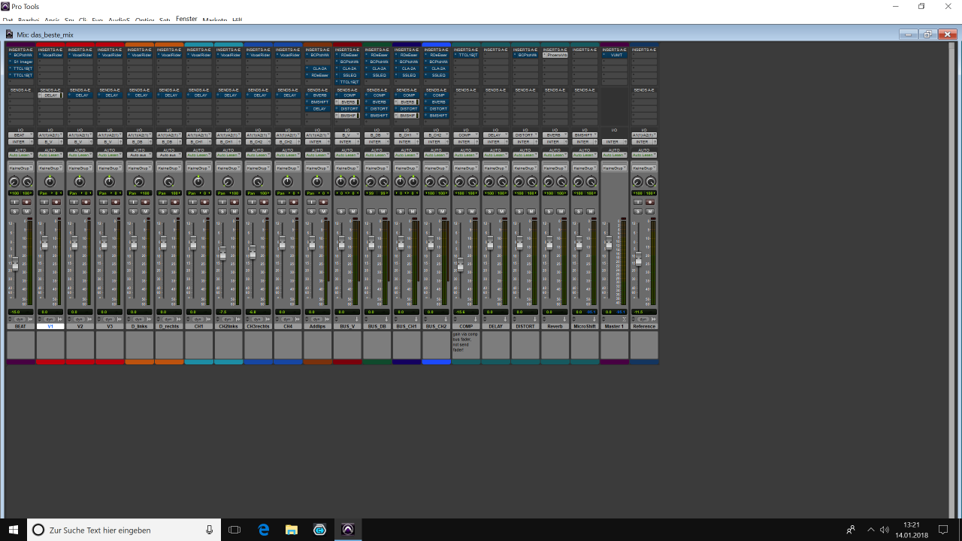This screenshot has height=541, width=962.
Task: Open the COMP input selector on COMP track
Action: tap(466, 135)
